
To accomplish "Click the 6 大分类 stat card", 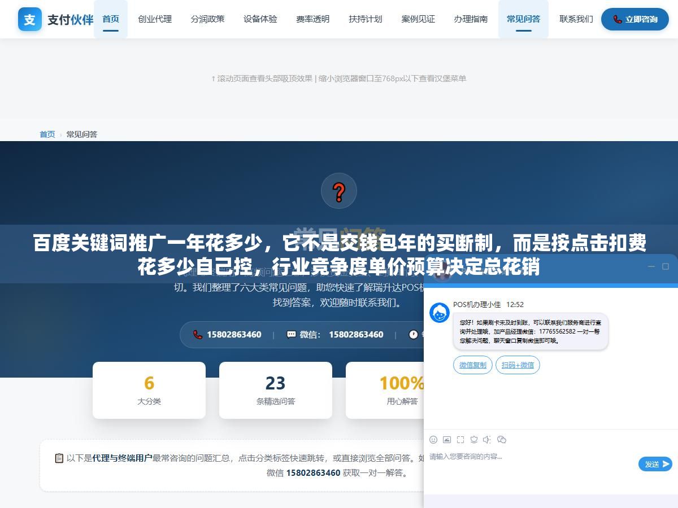I will point(149,390).
